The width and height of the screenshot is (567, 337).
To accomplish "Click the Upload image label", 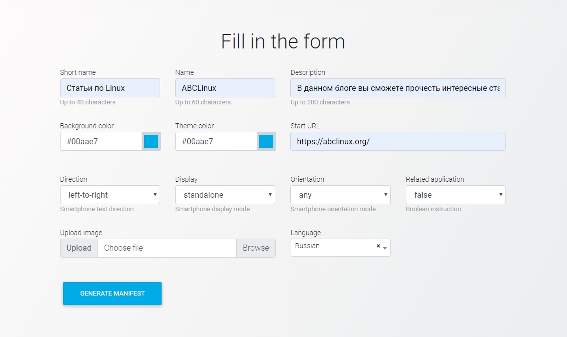I will 81,233.
